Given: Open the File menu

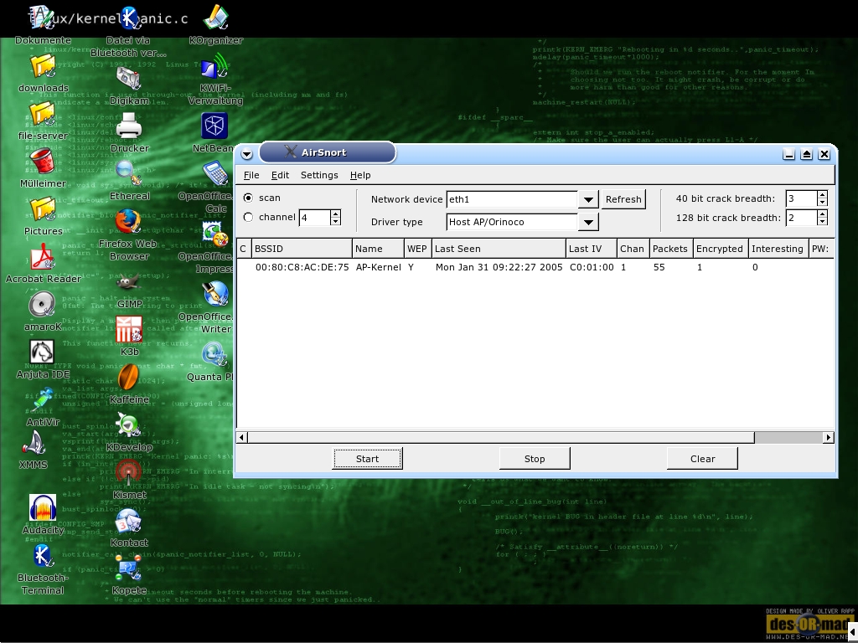Looking at the screenshot, I should click(251, 175).
